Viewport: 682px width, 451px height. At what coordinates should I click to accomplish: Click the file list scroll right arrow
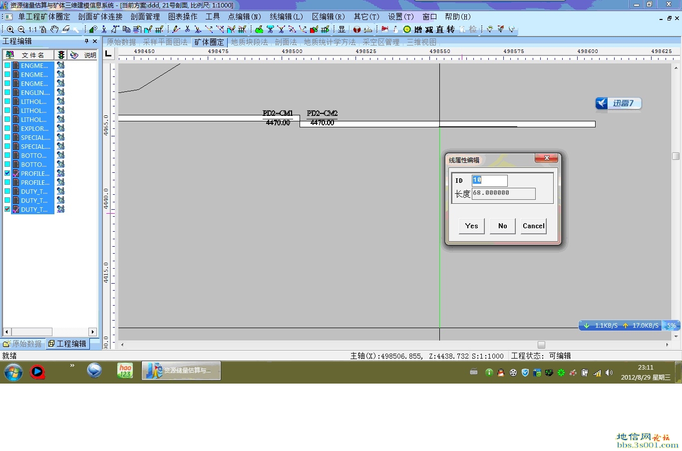point(92,332)
